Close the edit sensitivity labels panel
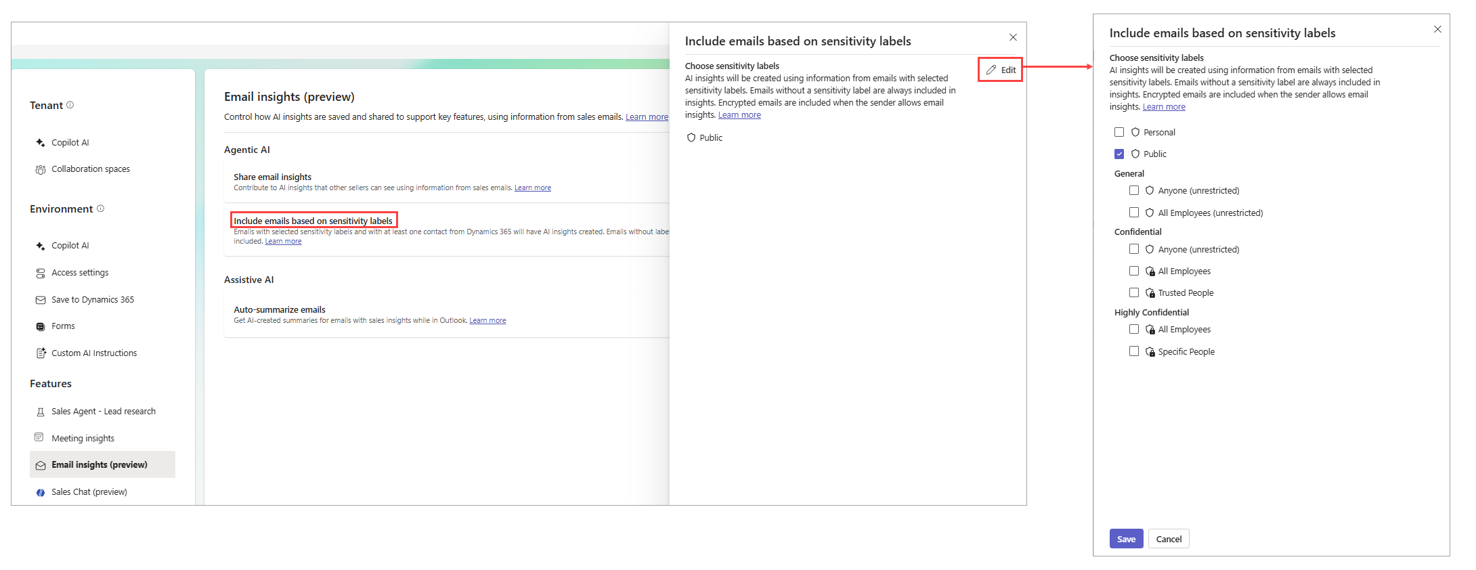 click(1437, 29)
